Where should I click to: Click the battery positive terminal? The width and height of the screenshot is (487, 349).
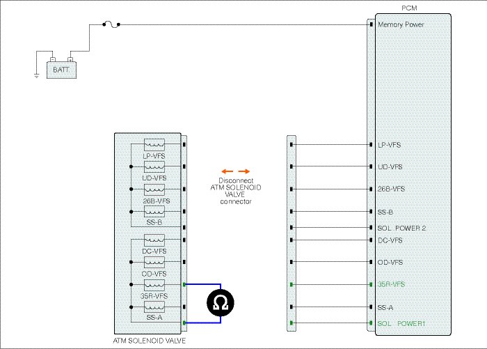(70, 59)
